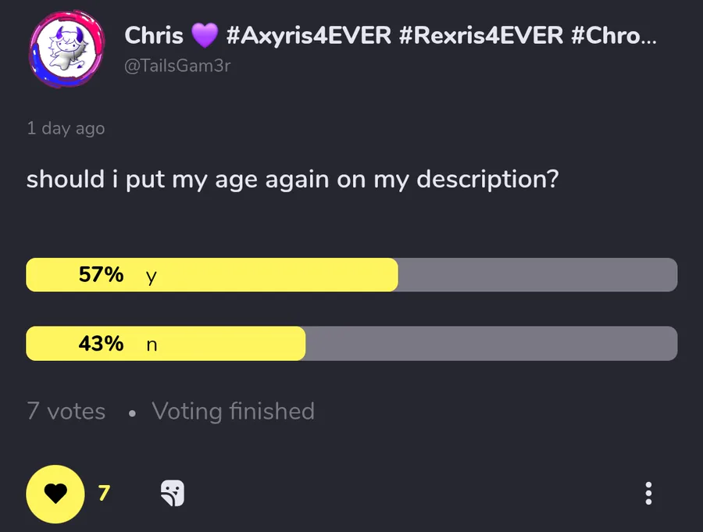The height and width of the screenshot is (532, 703).
Task: Open the @TailsGam3r username handle
Action: coord(177,66)
